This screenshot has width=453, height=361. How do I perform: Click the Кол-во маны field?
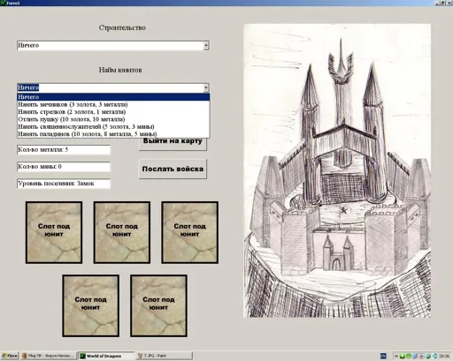coord(64,167)
